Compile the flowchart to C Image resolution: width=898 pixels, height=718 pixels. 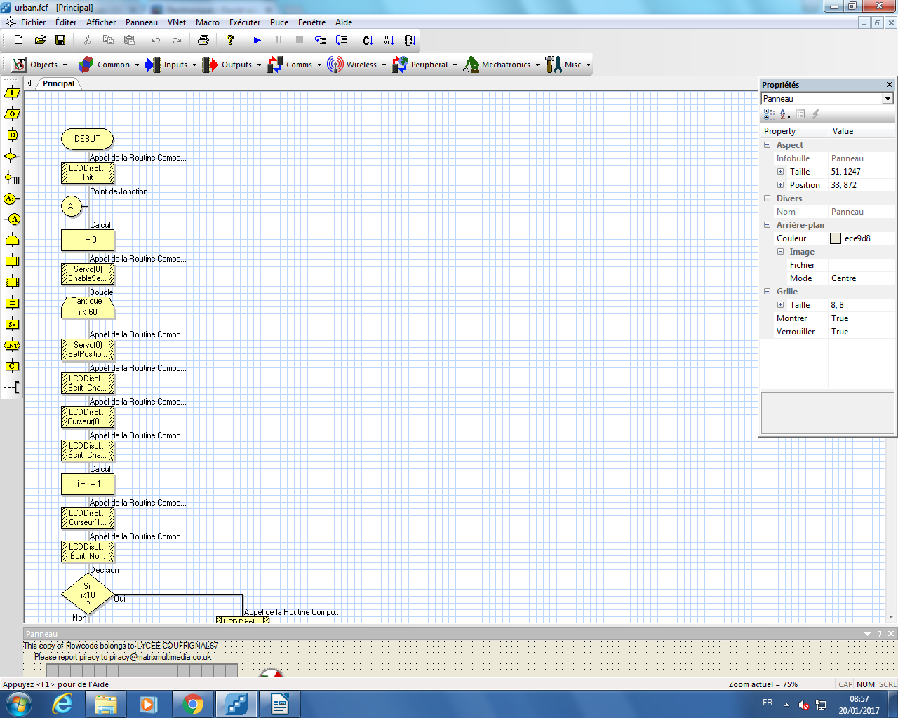point(368,40)
